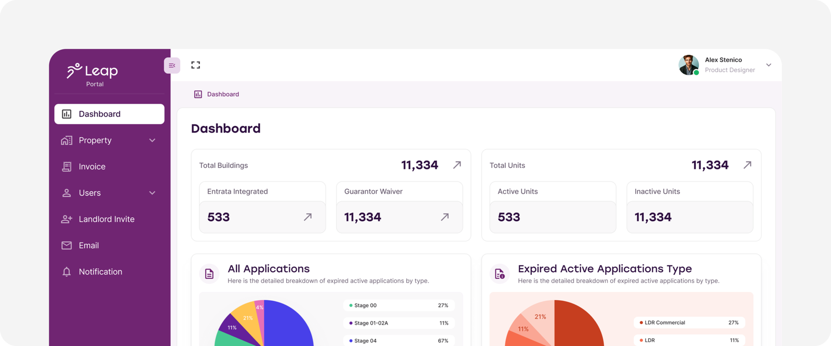Enter fullscreen mode via expand icon
This screenshot has width=831, height=346.
point(195,65)
